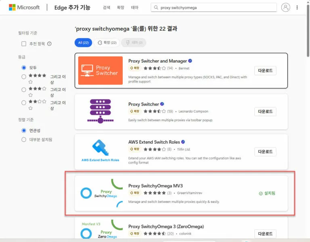Click the 확장 tag on AWS Extend Switch Roles
Image resolution: width=310 pixels, height=242 pixels.
tap(135, 149)
